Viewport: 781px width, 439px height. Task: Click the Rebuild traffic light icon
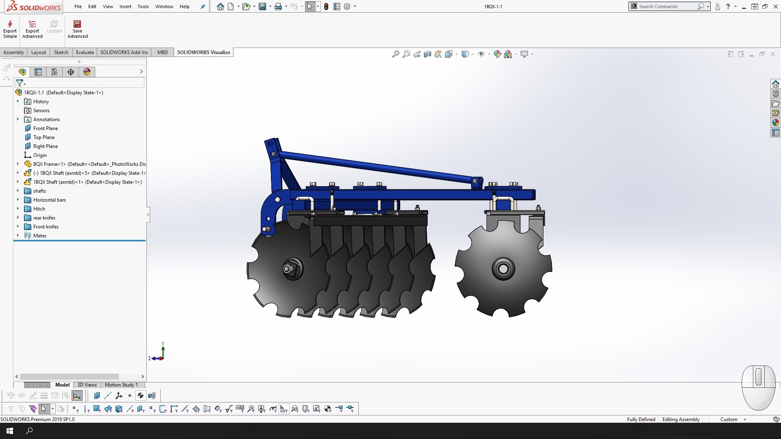point(326,7)
